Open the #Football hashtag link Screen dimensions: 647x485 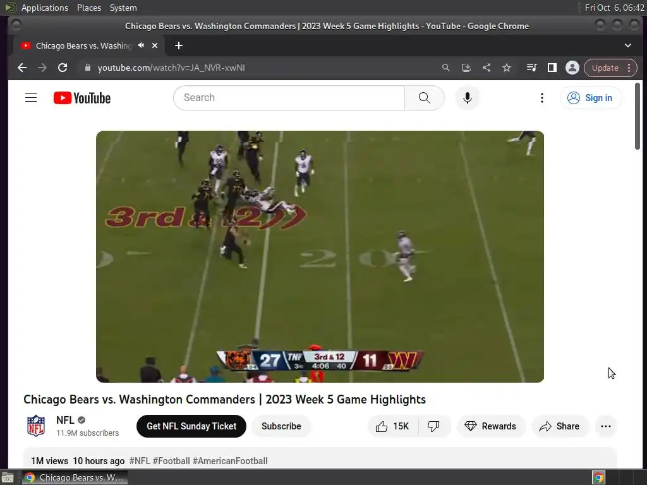(x=171, y=460)
